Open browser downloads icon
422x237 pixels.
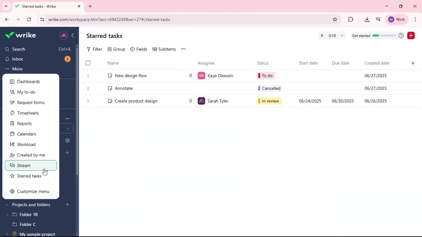(367, 19)
